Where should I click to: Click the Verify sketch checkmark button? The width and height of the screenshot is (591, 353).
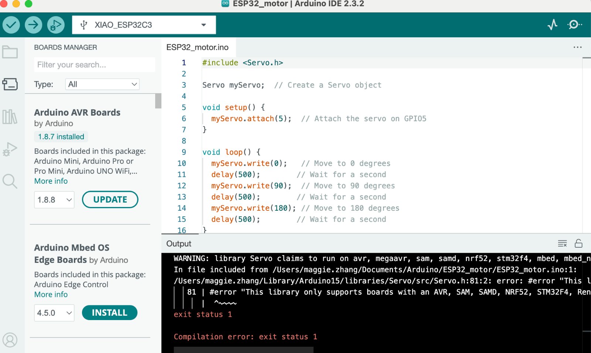(11, 25)
